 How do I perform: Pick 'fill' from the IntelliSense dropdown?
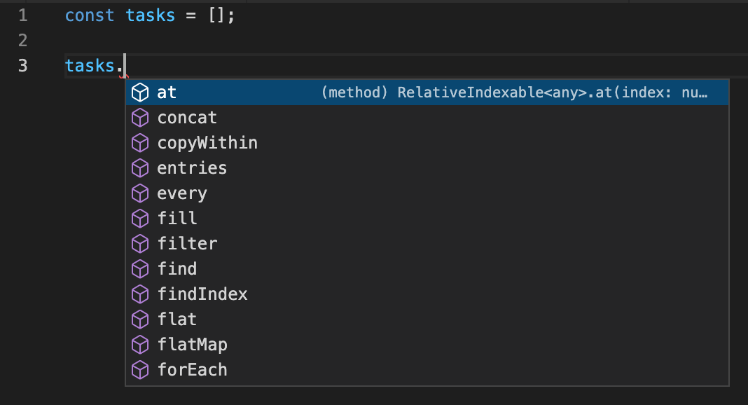coord(176,218)
